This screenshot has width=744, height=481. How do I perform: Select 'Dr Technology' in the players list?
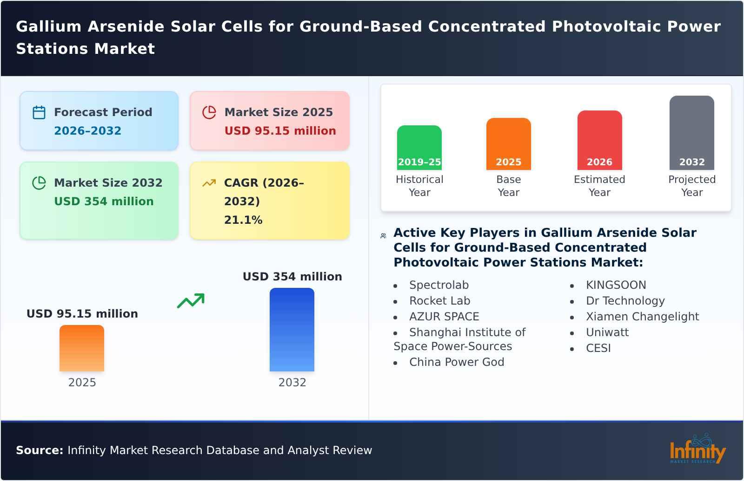(625, 301)
